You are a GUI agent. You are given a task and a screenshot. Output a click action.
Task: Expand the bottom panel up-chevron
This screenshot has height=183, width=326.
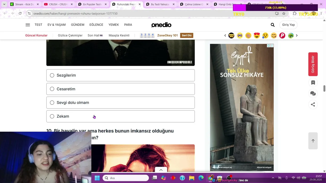click(x=161, y=170)
